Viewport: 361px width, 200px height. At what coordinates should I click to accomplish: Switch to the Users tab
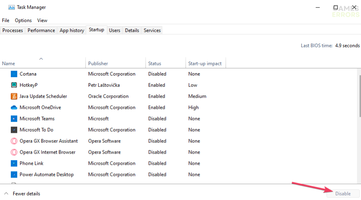pos(115,30)
